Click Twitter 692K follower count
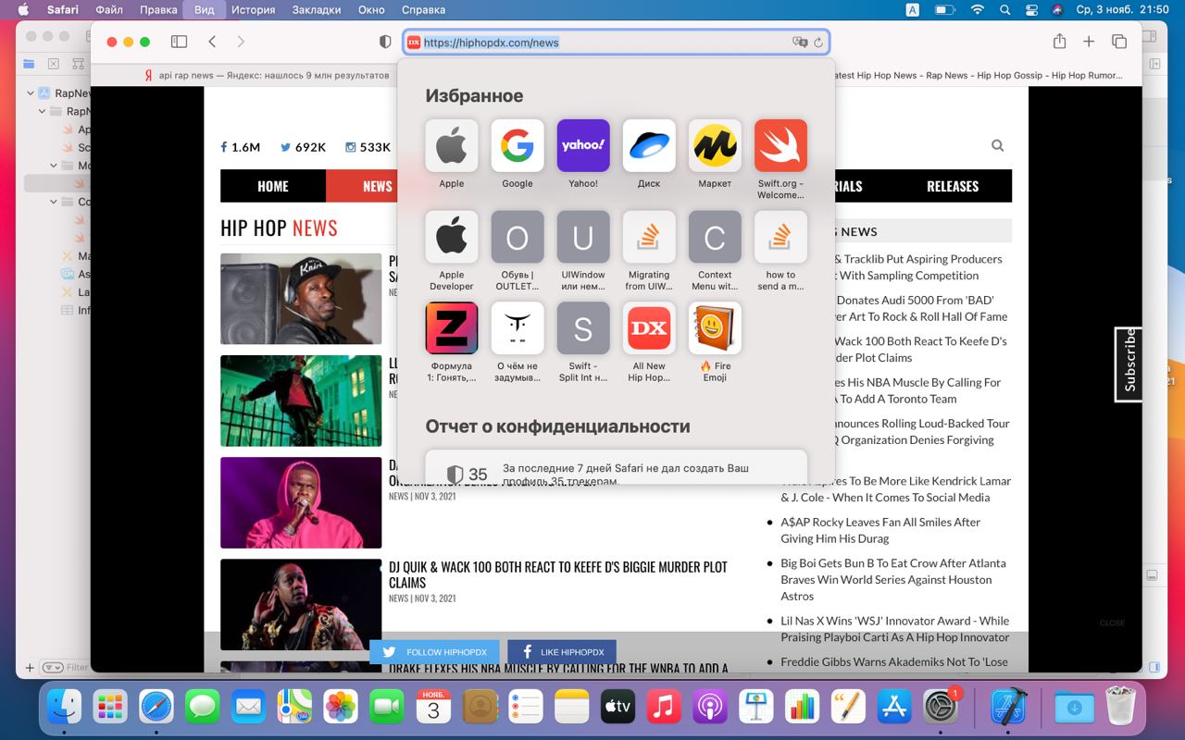Screen dimensions: 1185x740 [304, 147]
